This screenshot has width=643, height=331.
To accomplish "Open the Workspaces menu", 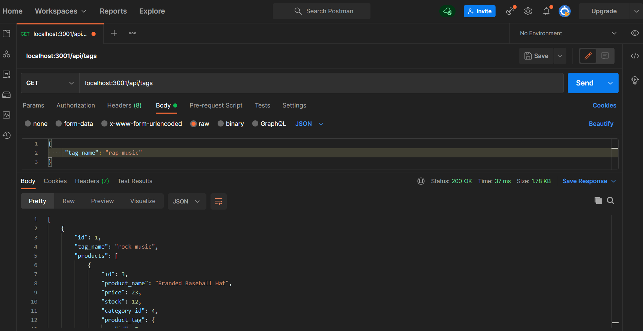I will click(61, 11).
